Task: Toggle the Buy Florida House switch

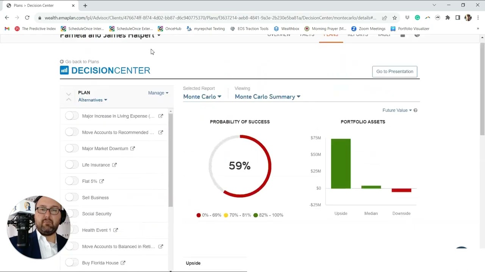Action: pyautogui.click(x=72, y=263)
